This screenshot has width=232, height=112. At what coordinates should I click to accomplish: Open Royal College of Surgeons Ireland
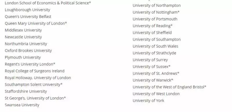coord(35,71)
